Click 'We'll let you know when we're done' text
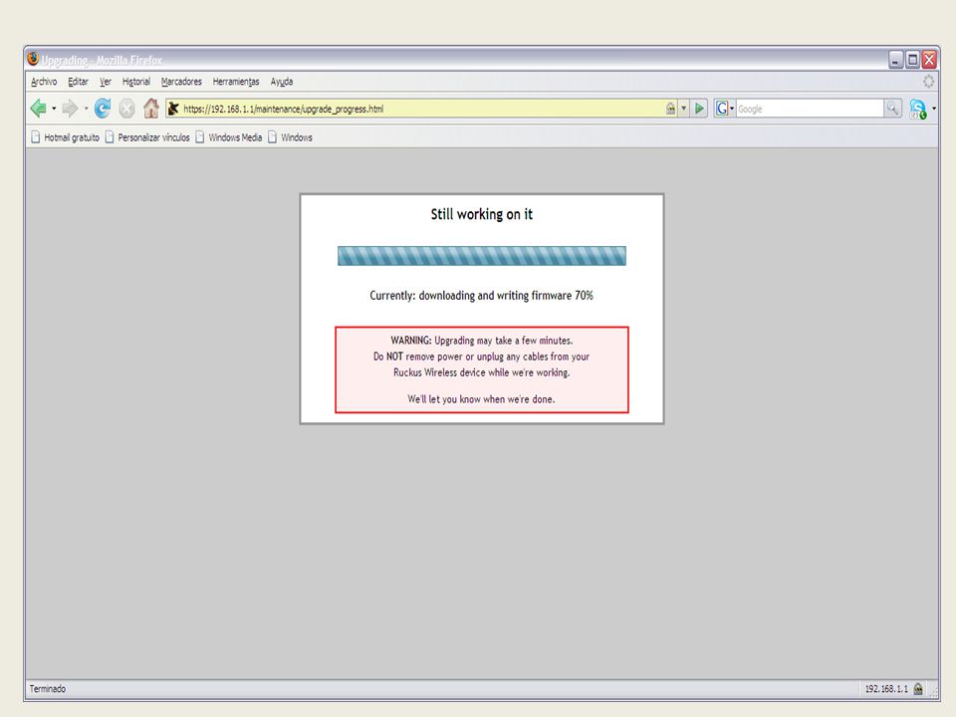 [x=482, y=399]
